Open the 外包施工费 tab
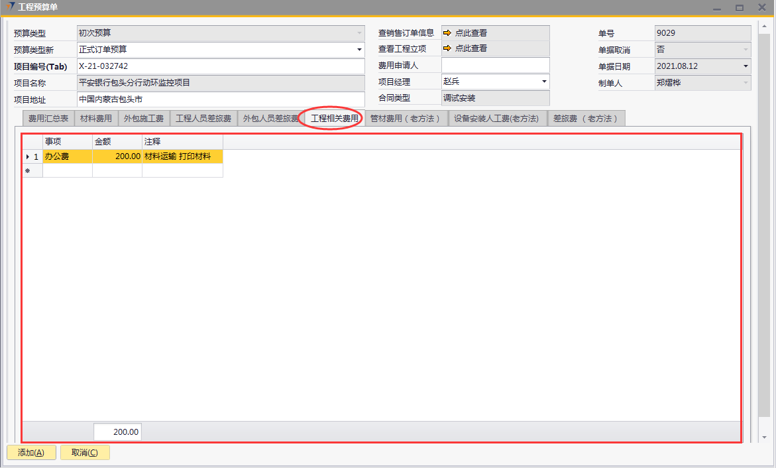 click(x=143, y=119)
